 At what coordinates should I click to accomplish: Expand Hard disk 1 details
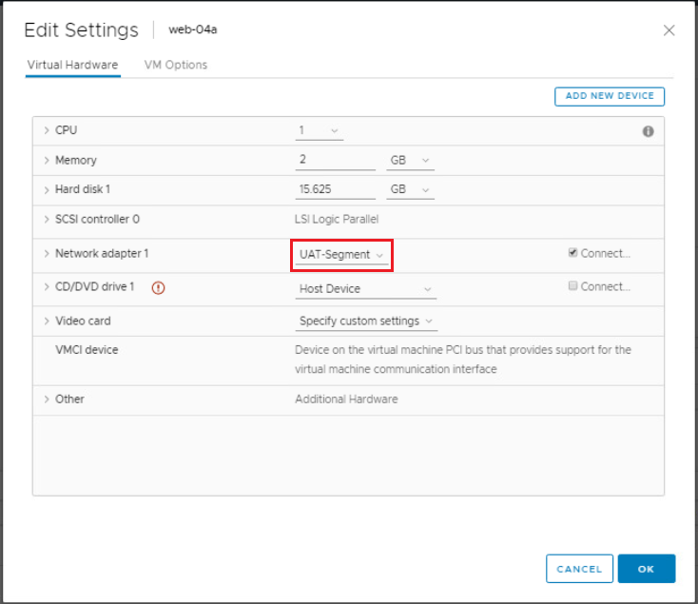pyautogui.click(x=47, y=190)
